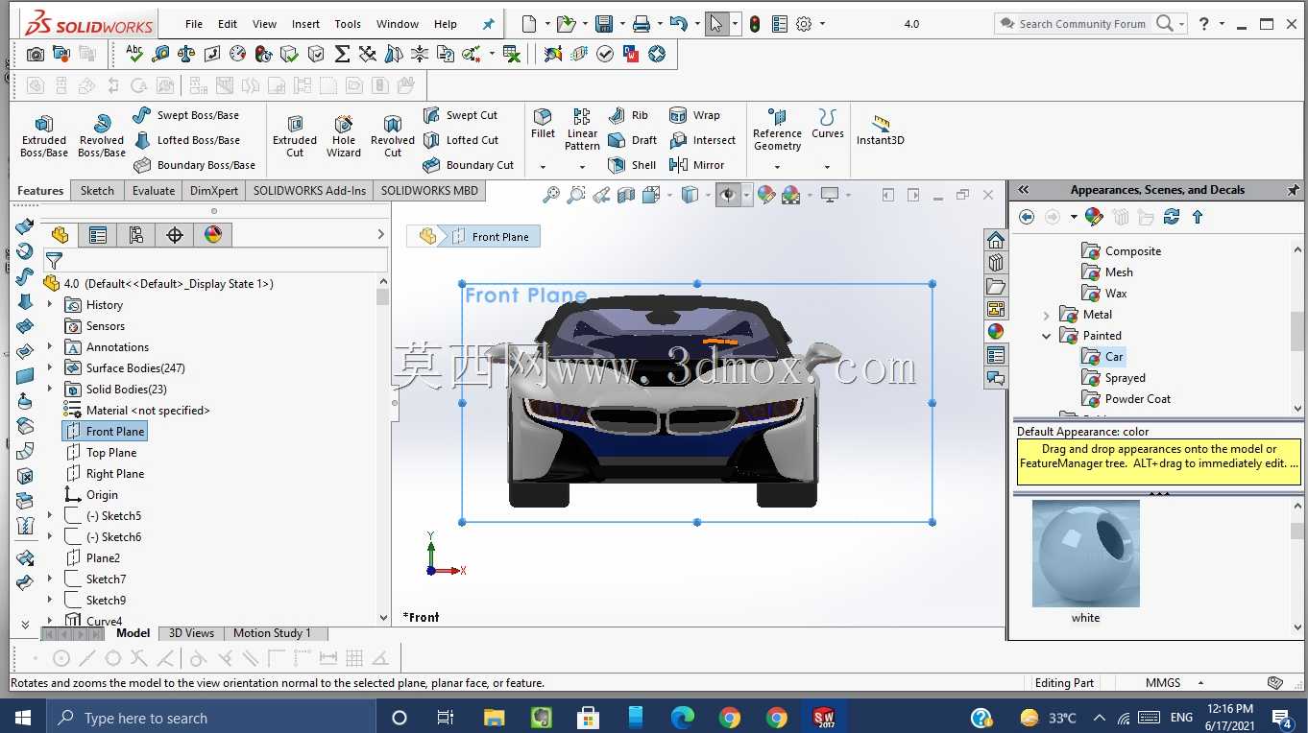The width and height of the screenshot is (1308, 733).
Task: Click the FeatureManager filter icon
Action: [x=54, y=261]
